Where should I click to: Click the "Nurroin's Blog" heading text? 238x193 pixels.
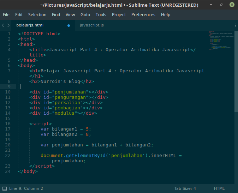[x=60, y=82]
